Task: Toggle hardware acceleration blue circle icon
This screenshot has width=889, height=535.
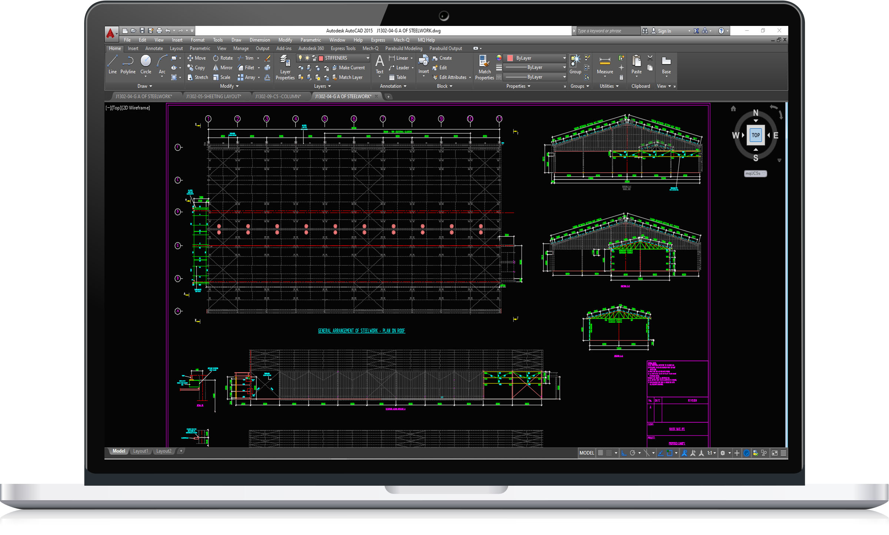Action: (x=746, y=453)
